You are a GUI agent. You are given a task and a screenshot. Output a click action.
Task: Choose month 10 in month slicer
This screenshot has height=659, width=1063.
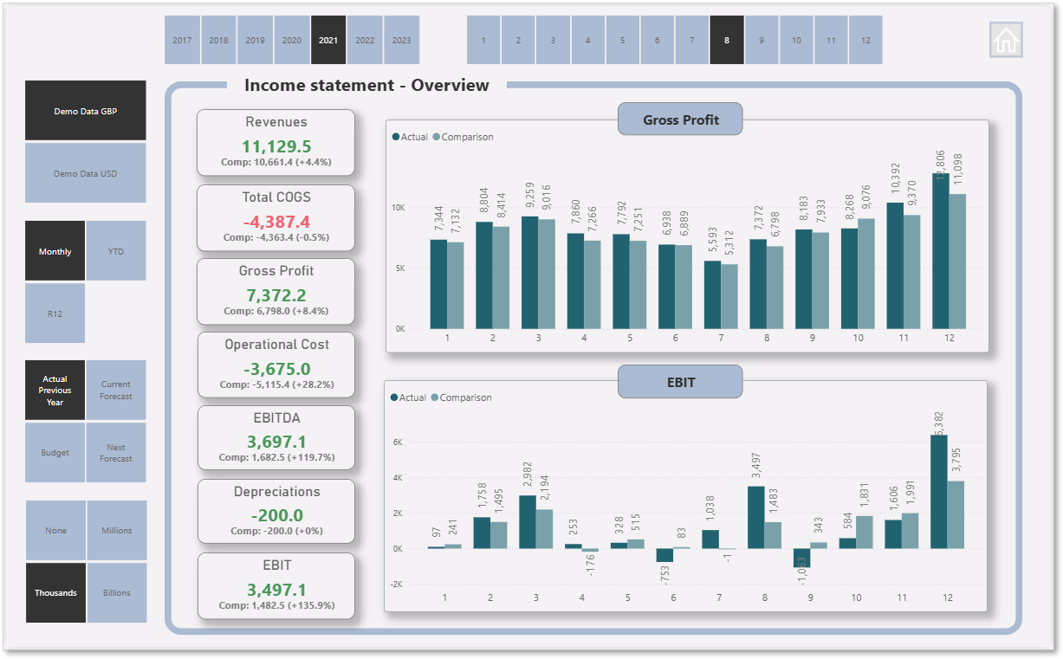pos(796,40)
